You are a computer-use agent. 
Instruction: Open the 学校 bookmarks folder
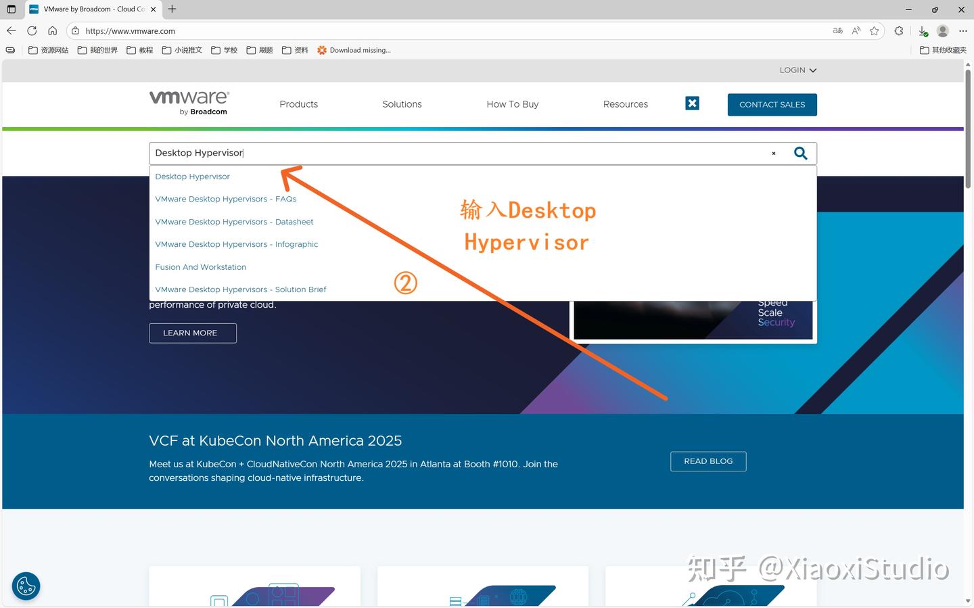click(225, 50)
